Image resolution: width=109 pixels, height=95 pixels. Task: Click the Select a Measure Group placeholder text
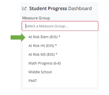point(47,26)
